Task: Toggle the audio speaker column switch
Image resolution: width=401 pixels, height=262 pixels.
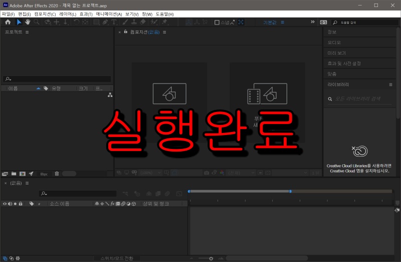Action: (x=10, y=203)
